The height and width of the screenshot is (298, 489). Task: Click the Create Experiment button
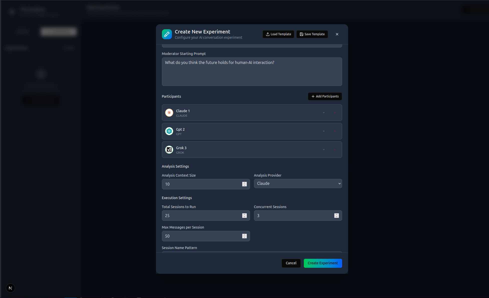coord(323,263)
